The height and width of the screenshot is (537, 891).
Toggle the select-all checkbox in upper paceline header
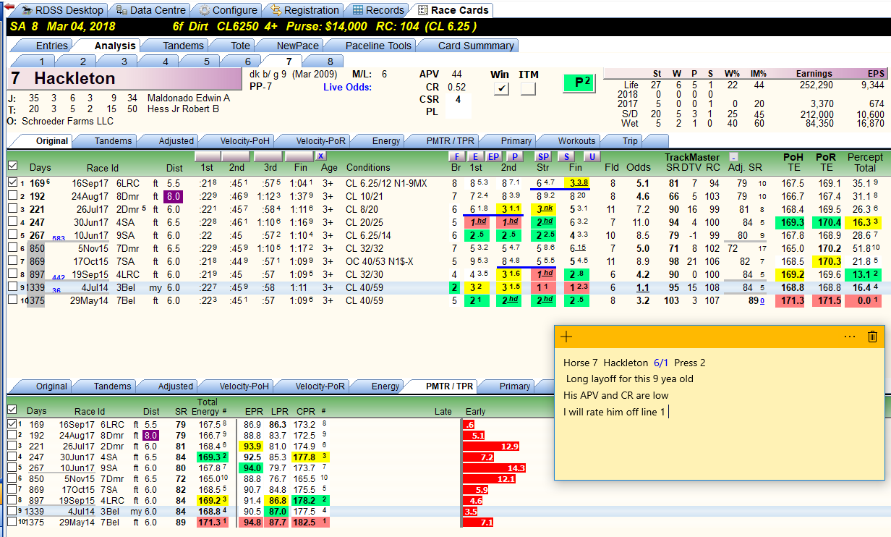(12, 166)
